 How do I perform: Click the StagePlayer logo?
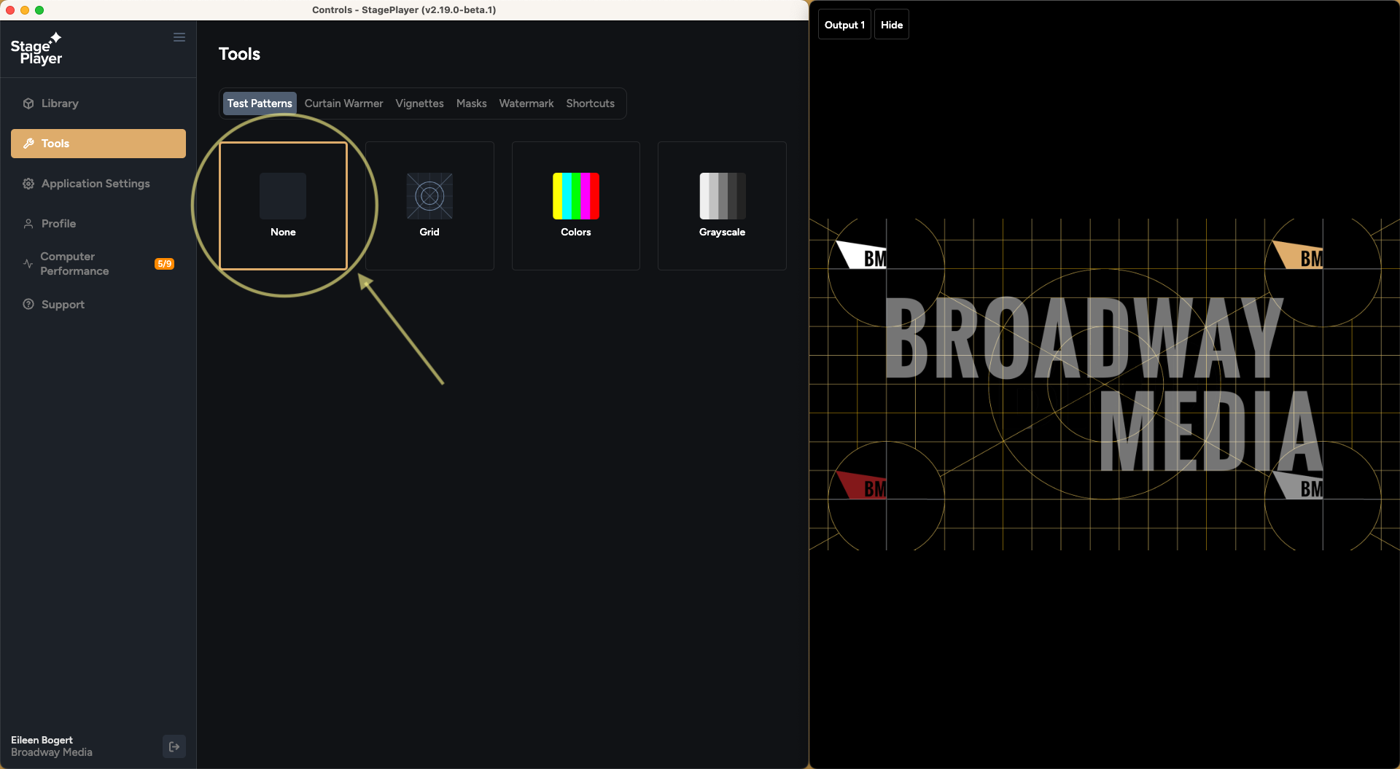click(x=36, y=49)
